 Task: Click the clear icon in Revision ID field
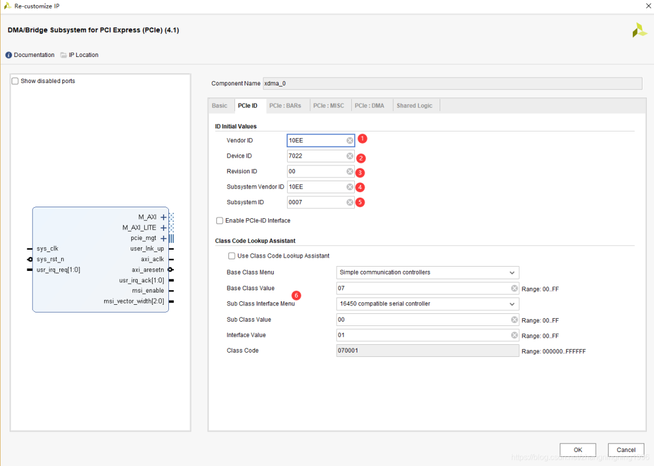pos(349,171)
